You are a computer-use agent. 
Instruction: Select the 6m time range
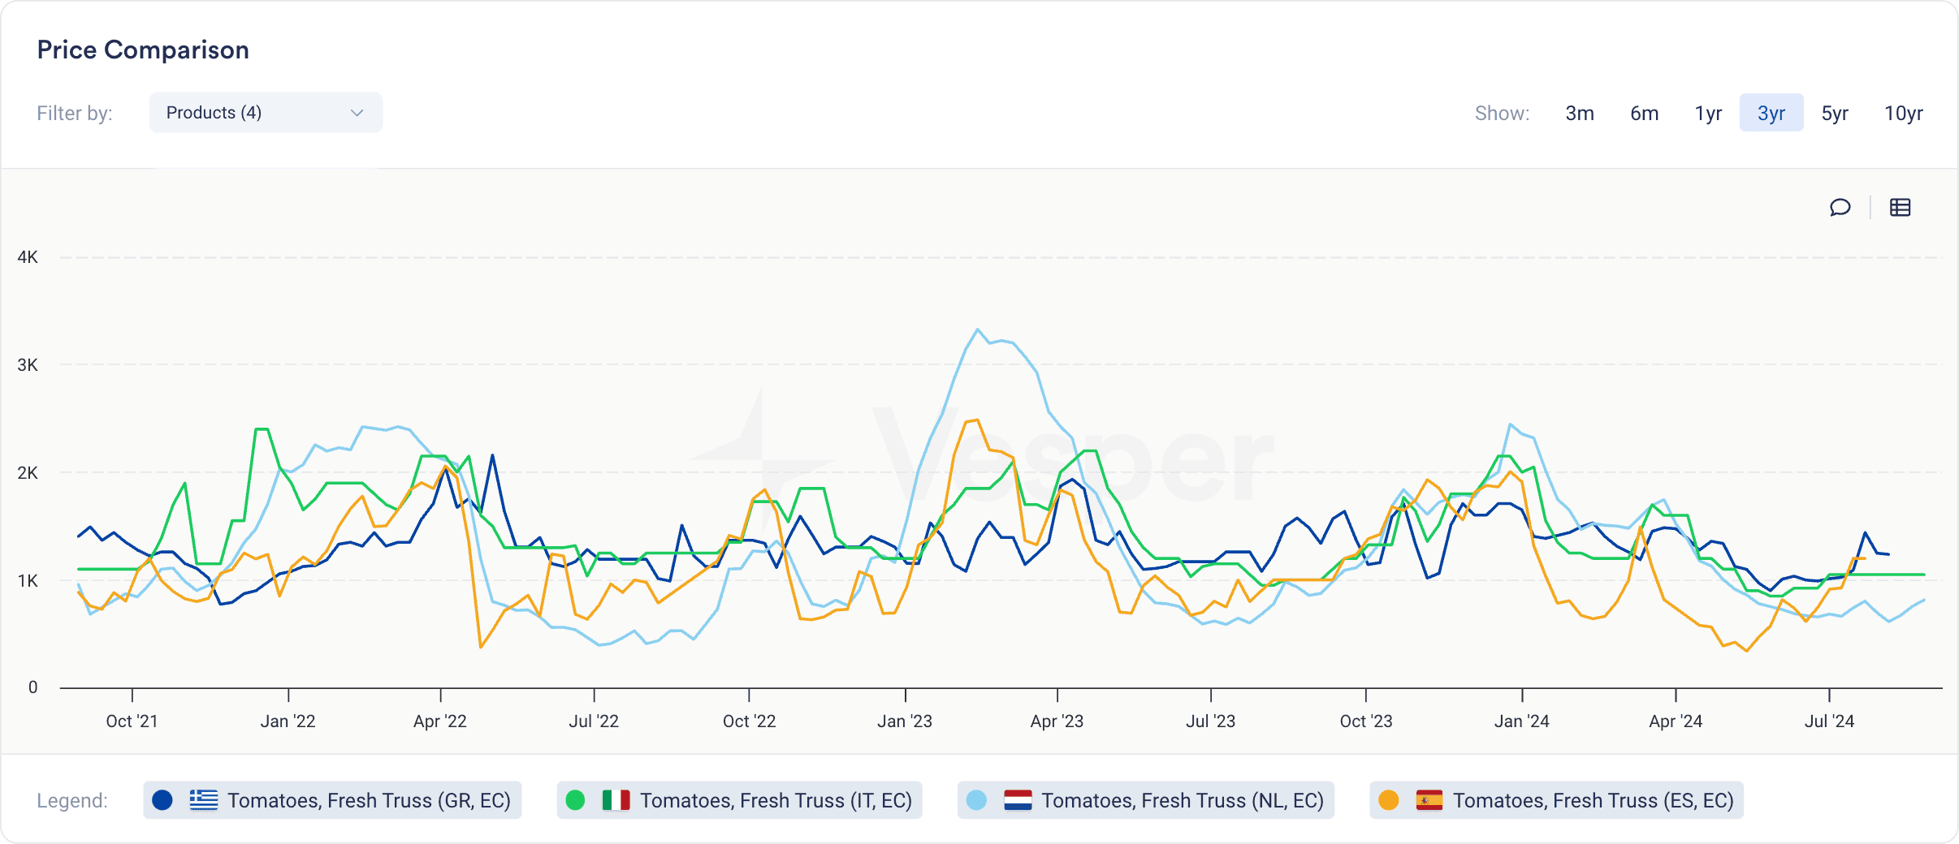1645,113
